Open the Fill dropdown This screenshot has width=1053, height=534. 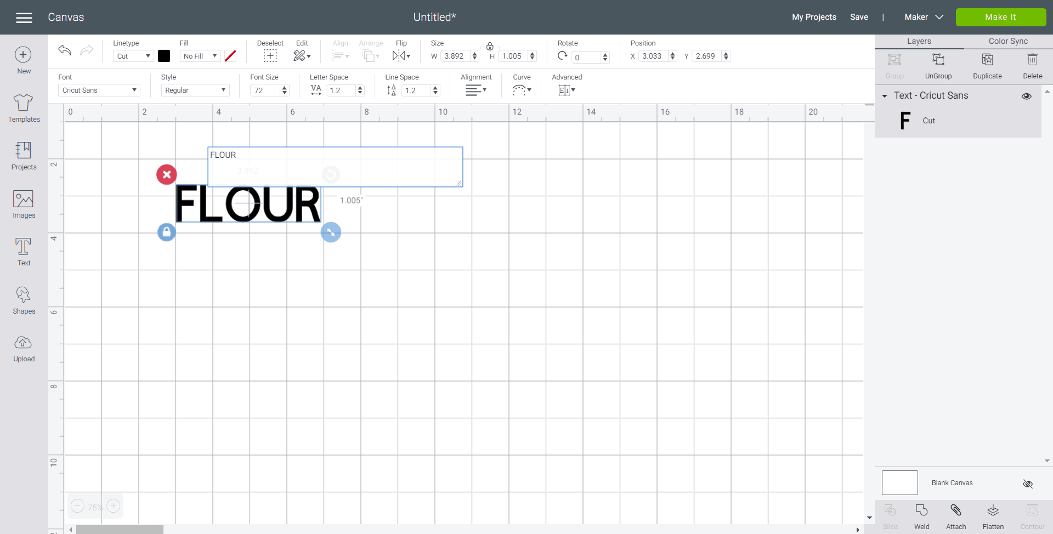[x=200, y=56]
